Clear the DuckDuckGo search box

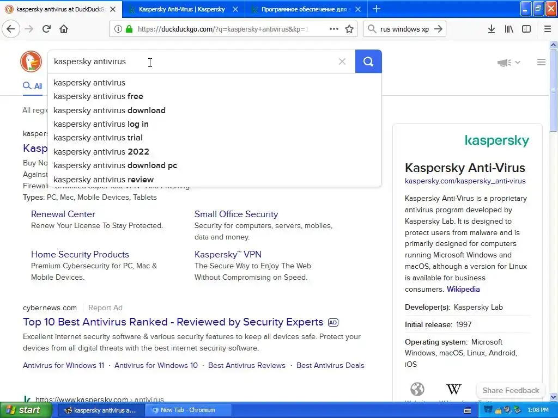[342, 62]
